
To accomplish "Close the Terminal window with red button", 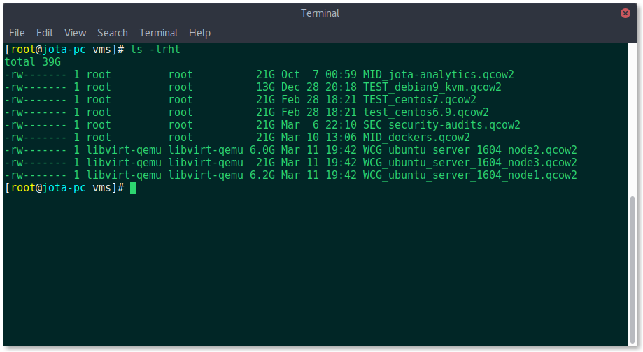I will 625,13.
